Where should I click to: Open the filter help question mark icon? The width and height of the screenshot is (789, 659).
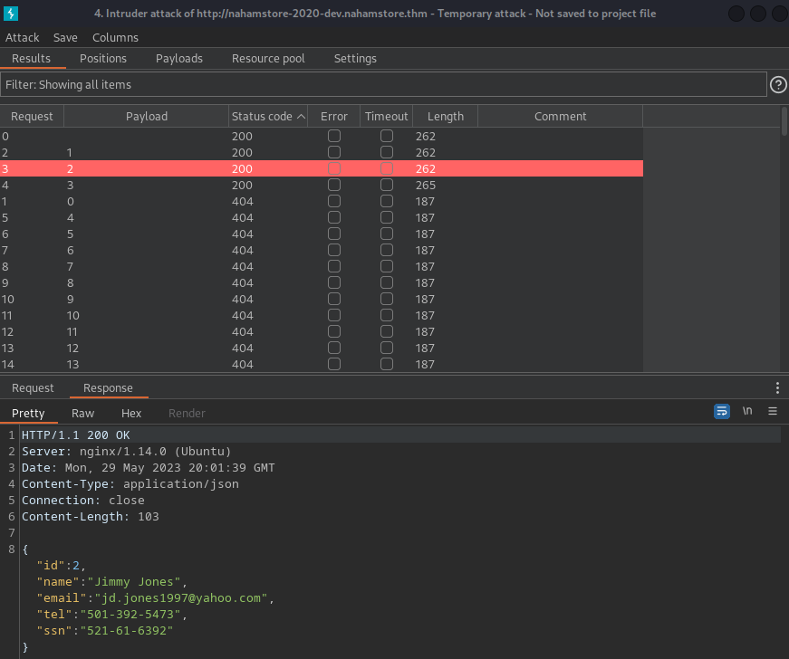[778, 84]
